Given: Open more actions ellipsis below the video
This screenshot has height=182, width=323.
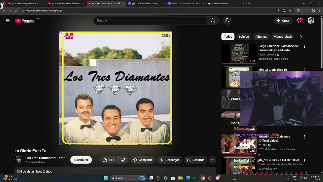Looking at the screenshot, I should point(212,160).
